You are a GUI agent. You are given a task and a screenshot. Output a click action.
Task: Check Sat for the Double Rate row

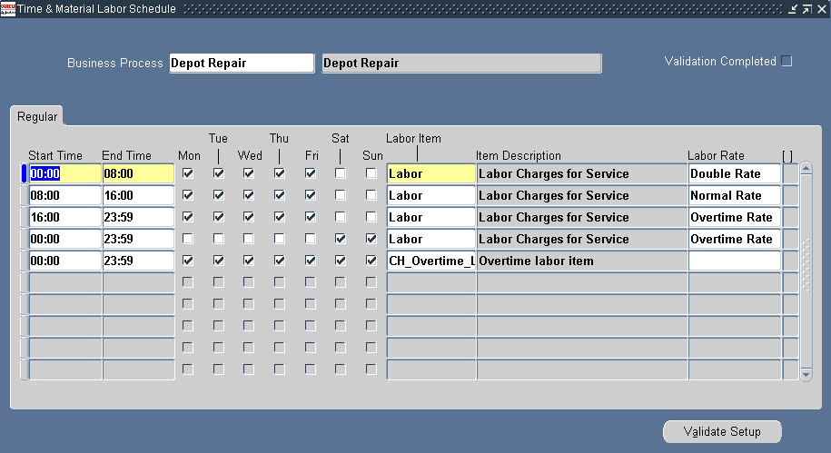point(341,173)
